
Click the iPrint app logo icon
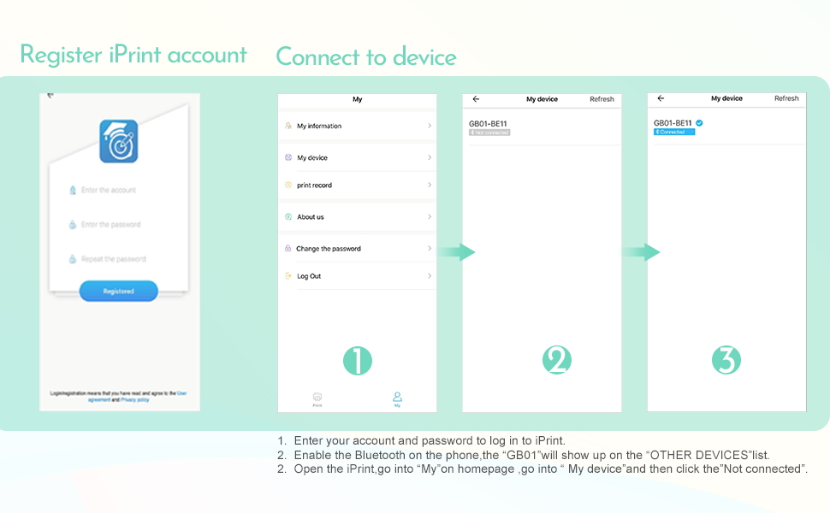[118, 141]
